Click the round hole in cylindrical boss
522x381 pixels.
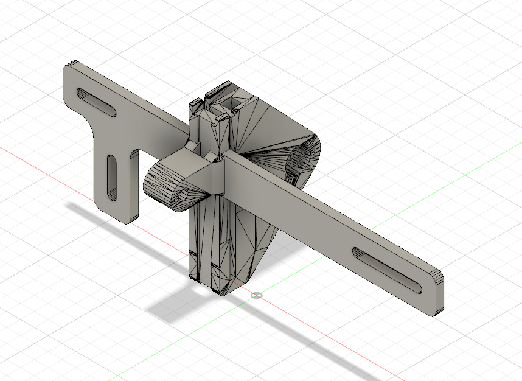coord(184,195)
